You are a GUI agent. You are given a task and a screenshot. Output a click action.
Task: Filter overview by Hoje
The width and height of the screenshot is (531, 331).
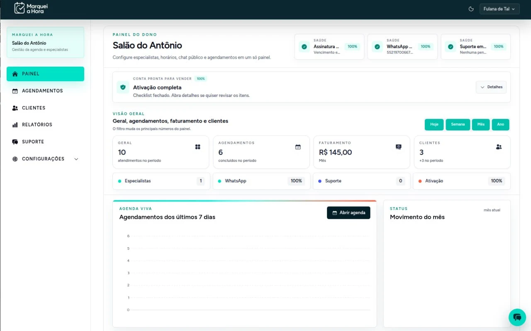point(434,124)
